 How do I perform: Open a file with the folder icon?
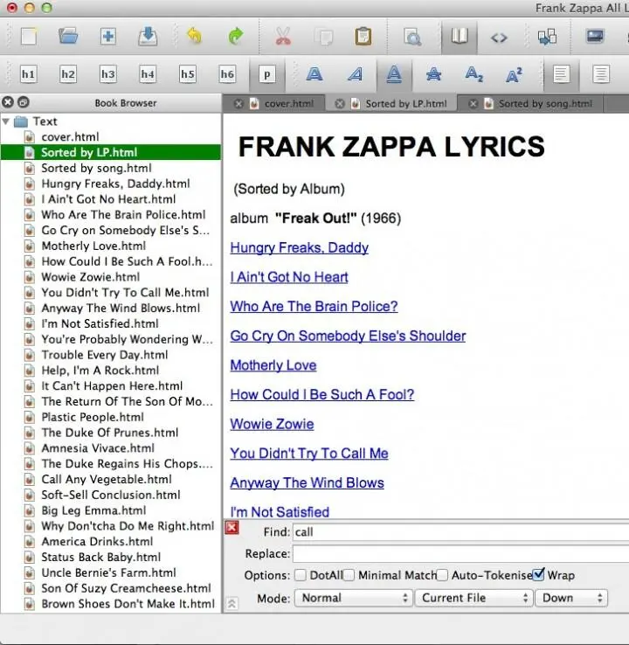click(x=68, y=36)
